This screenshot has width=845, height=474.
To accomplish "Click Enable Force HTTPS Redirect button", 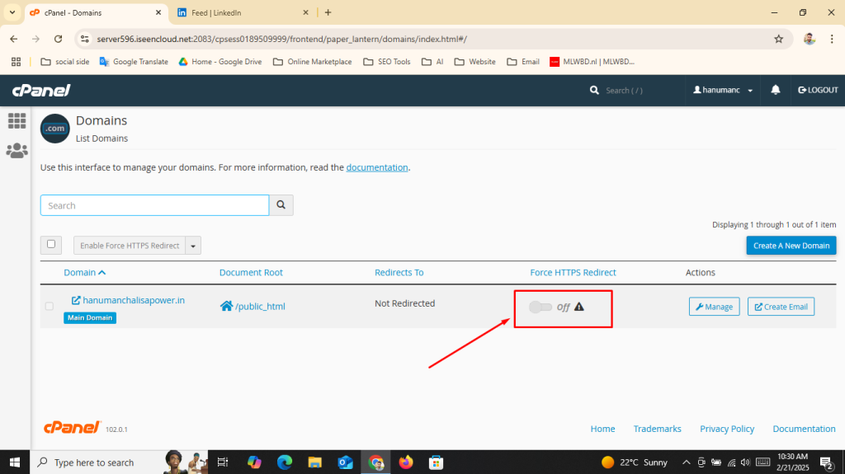I will pyautogui.click(x=130, y=246).
